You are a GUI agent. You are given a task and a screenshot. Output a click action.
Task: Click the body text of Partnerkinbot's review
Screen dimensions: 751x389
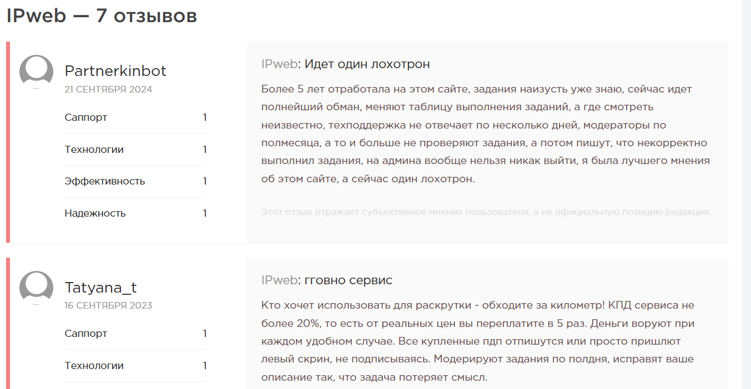(486, 134)
